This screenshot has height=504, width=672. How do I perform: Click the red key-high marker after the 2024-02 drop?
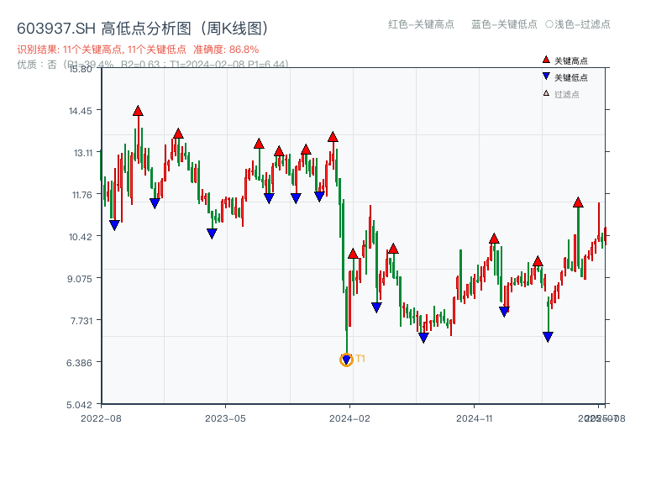coord(353,252)
